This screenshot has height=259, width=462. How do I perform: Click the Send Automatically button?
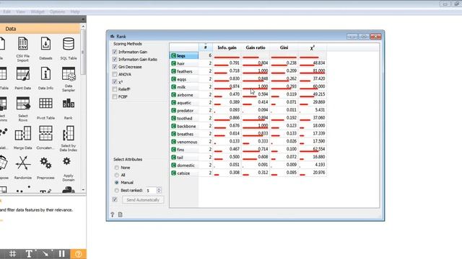pos(143,200)
